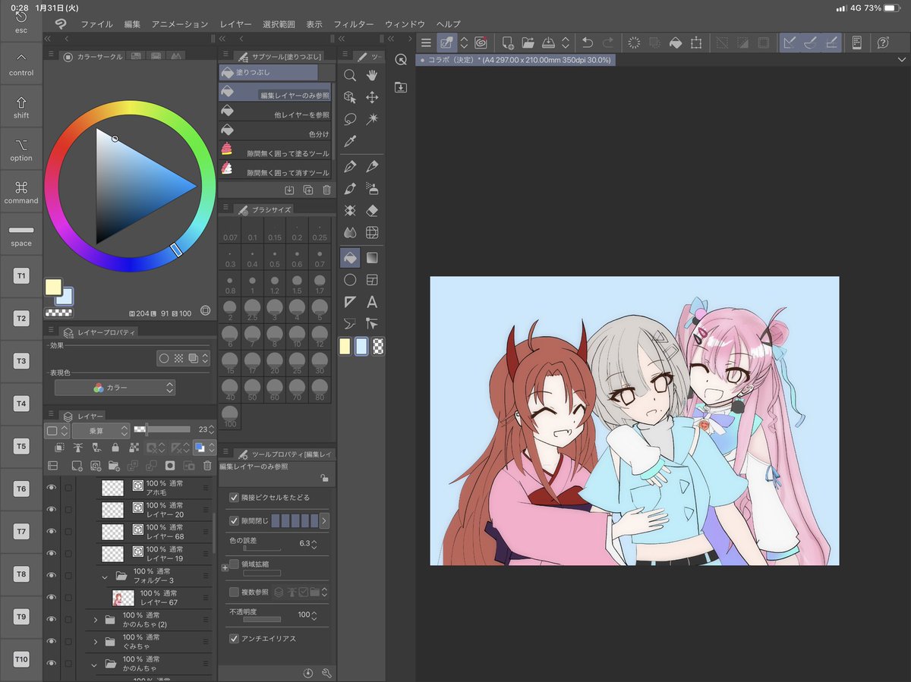Image resolution: width=911 pixels, height=682 pixels.
Task: Select the Correct line tool
Action: coord(372,324)
